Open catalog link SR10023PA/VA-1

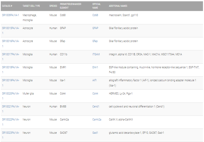(x=11, y=135)
